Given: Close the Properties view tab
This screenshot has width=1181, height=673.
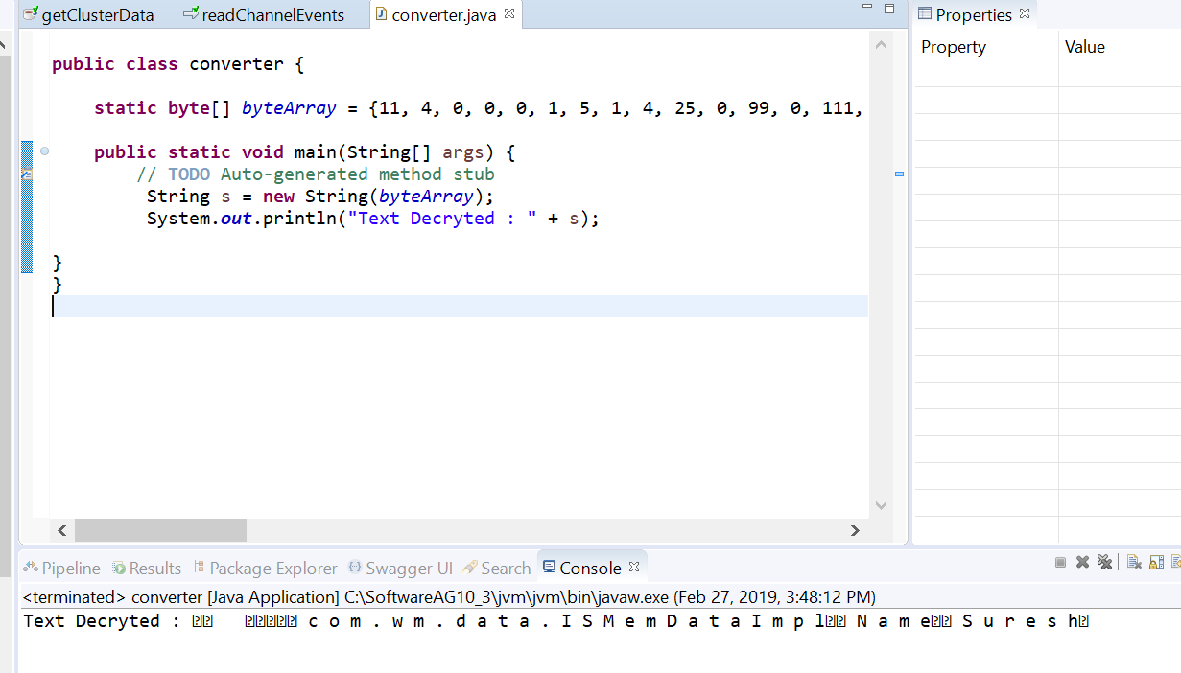Looking at the screenshot, I should [x=1025, y=13].
